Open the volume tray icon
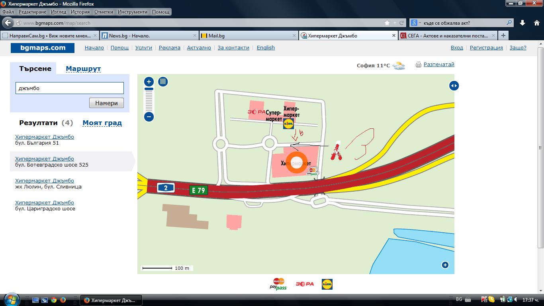This screenshot has width=544, height=306. 516,300
